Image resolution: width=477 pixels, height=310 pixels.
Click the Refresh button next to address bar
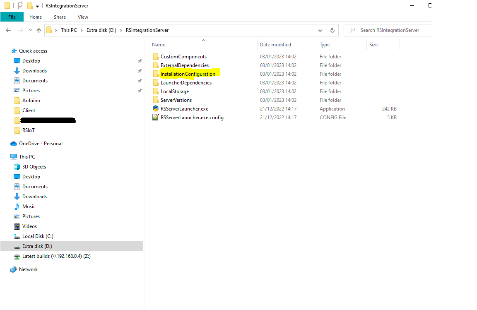click(x=332, y=30)
